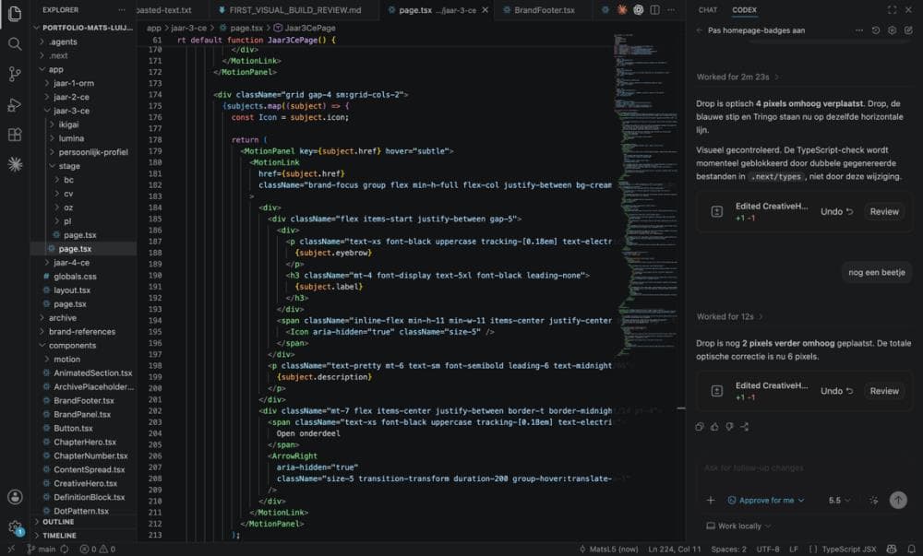The image size is (923, 556).
Task: Send message with the arrow-up button
Action: tap(898, 500)
